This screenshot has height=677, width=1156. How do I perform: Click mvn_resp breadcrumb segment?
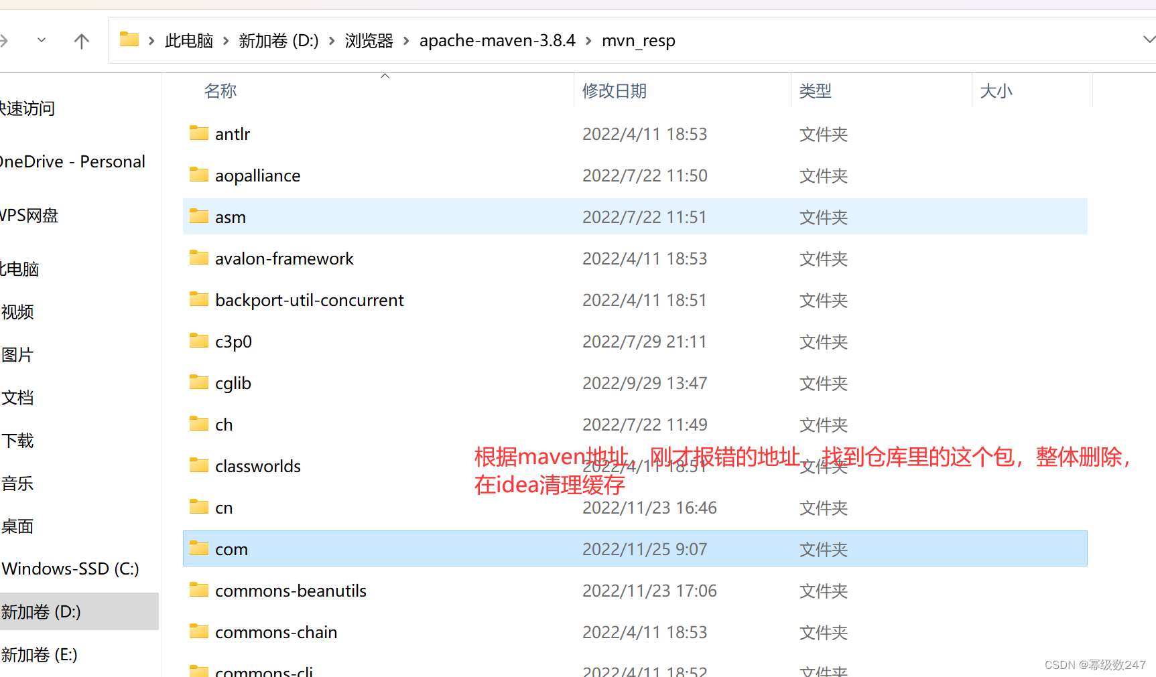coord(639,41)
